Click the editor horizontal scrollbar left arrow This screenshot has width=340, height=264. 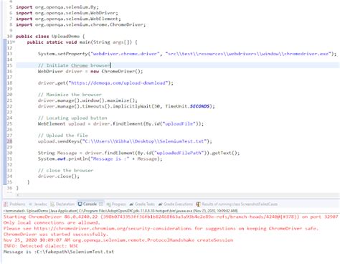(18, 195)
